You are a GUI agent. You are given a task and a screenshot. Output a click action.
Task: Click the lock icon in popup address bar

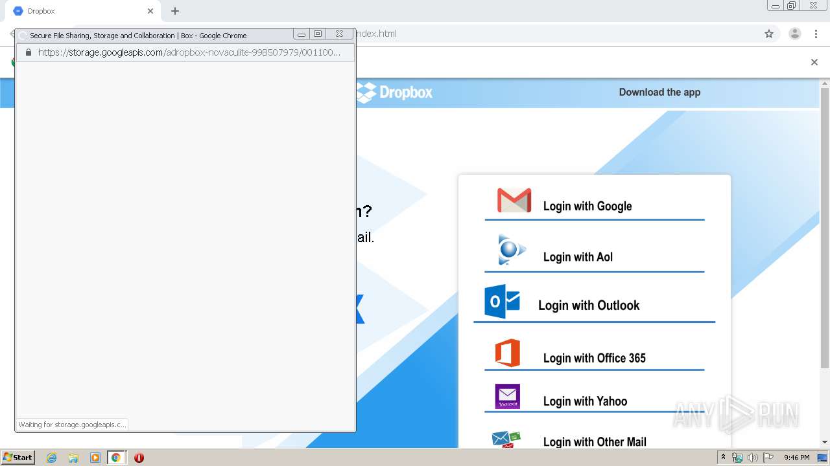(x=28, y=52)
